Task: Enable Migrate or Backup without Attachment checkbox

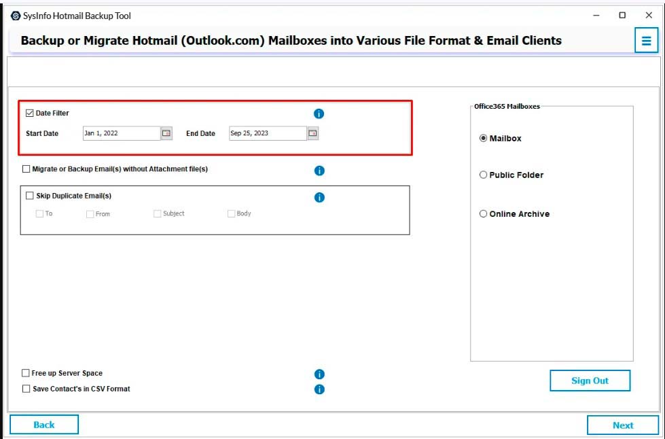Action: click(26, 169)
